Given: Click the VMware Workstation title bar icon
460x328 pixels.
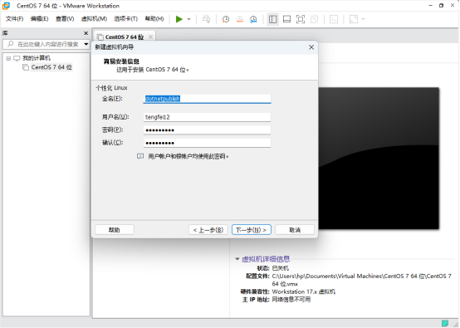Looking at the screenshot, I should pyautogui.click(x=6, y=6).
